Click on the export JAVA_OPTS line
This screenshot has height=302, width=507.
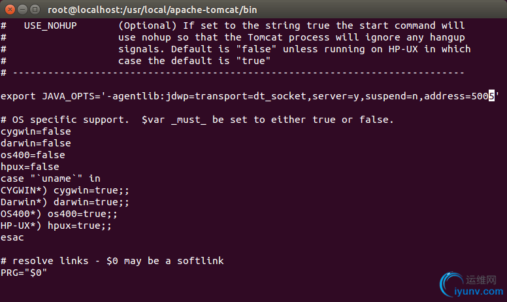tap(250, 96)
